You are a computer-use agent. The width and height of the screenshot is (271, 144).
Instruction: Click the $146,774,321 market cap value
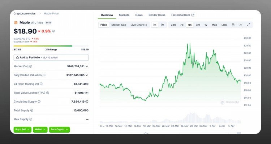coord(76,66)
